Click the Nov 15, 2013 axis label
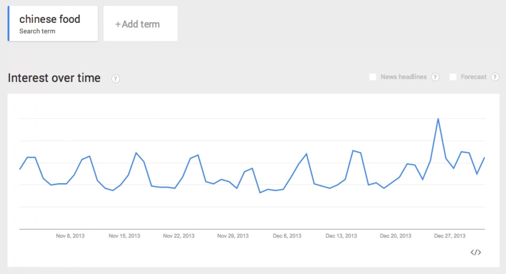506x274 pixels. [x=124, y=236]
